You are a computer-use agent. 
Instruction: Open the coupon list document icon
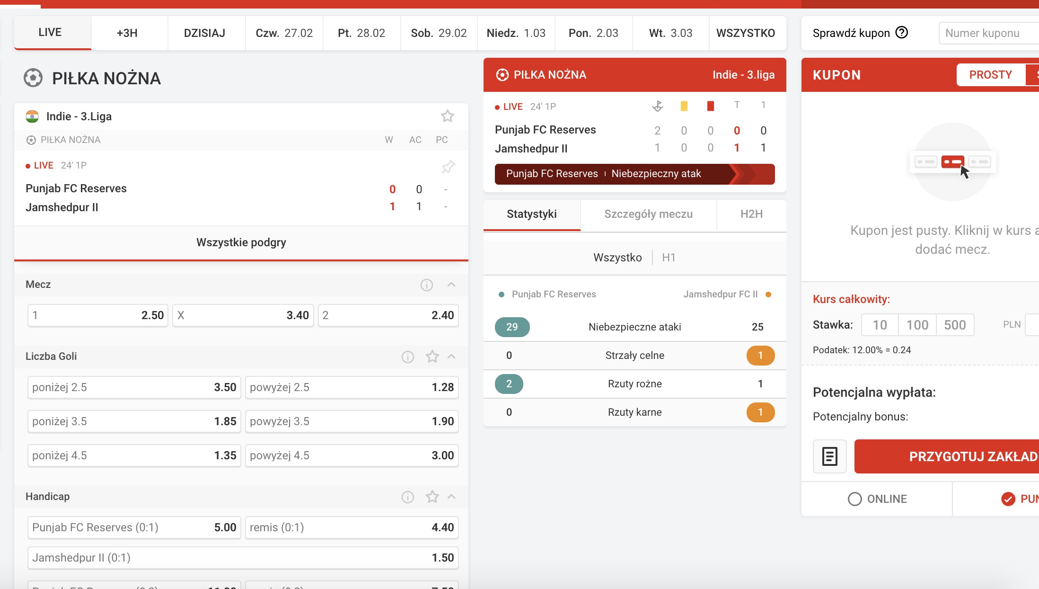click(x=830, y=456)
